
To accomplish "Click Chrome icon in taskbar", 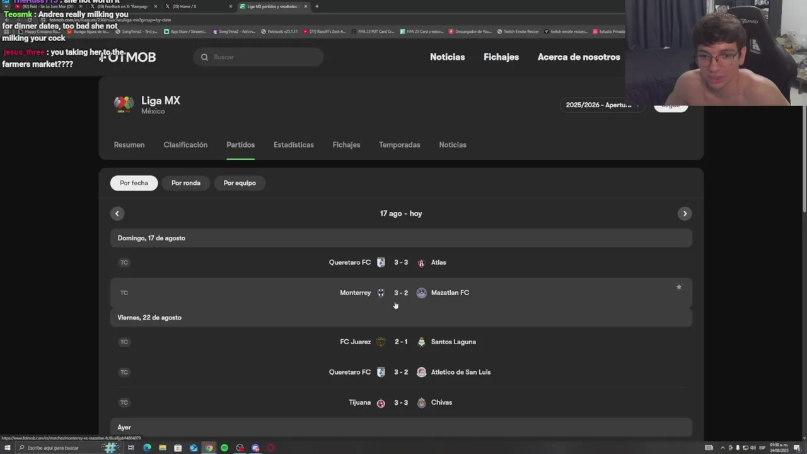I will coord(209,448).
